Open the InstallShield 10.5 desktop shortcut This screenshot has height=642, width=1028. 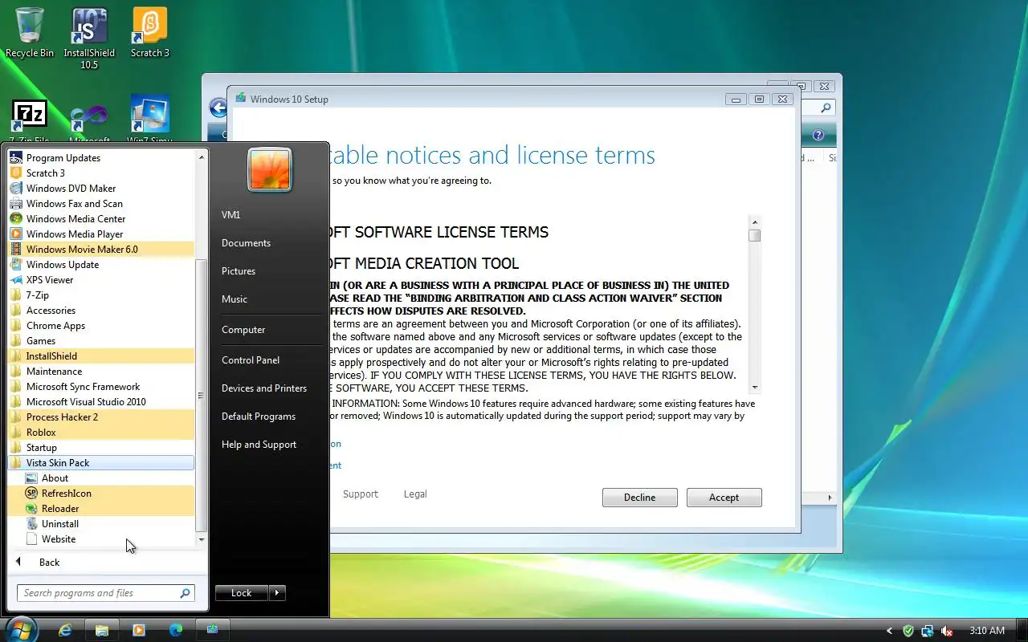[89, 38]
